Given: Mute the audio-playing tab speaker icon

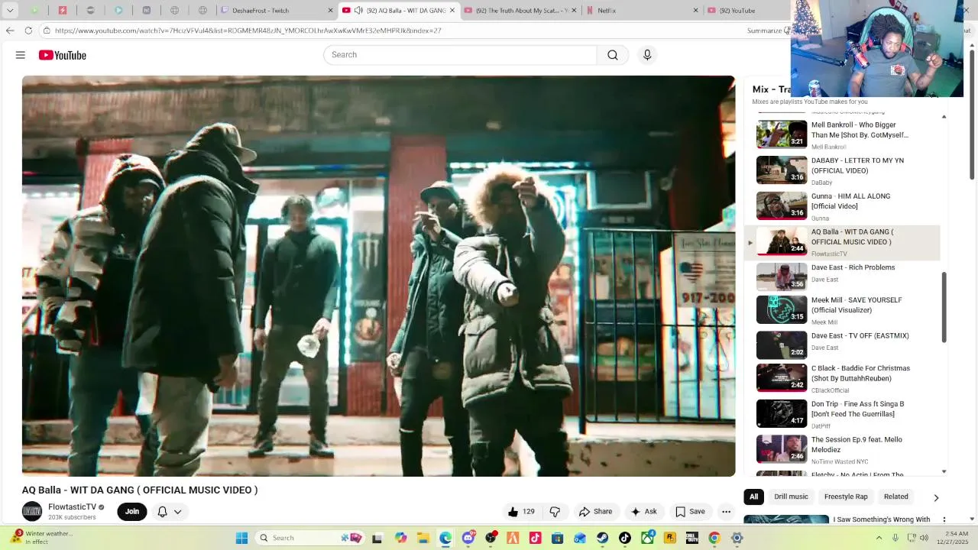Looking at the screenshot, I should point(358,11).
